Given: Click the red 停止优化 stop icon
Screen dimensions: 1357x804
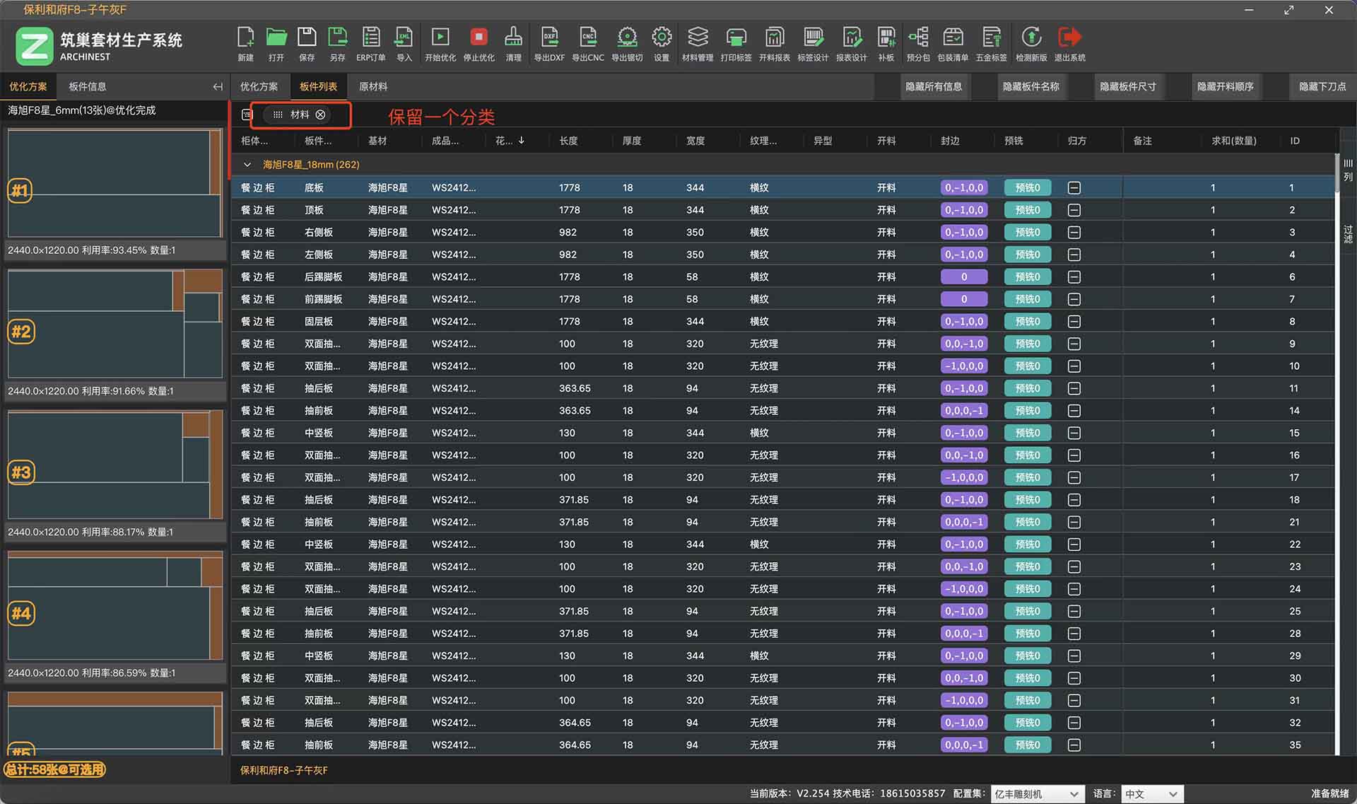Looking at the screenshot, I should coord(478,42).
